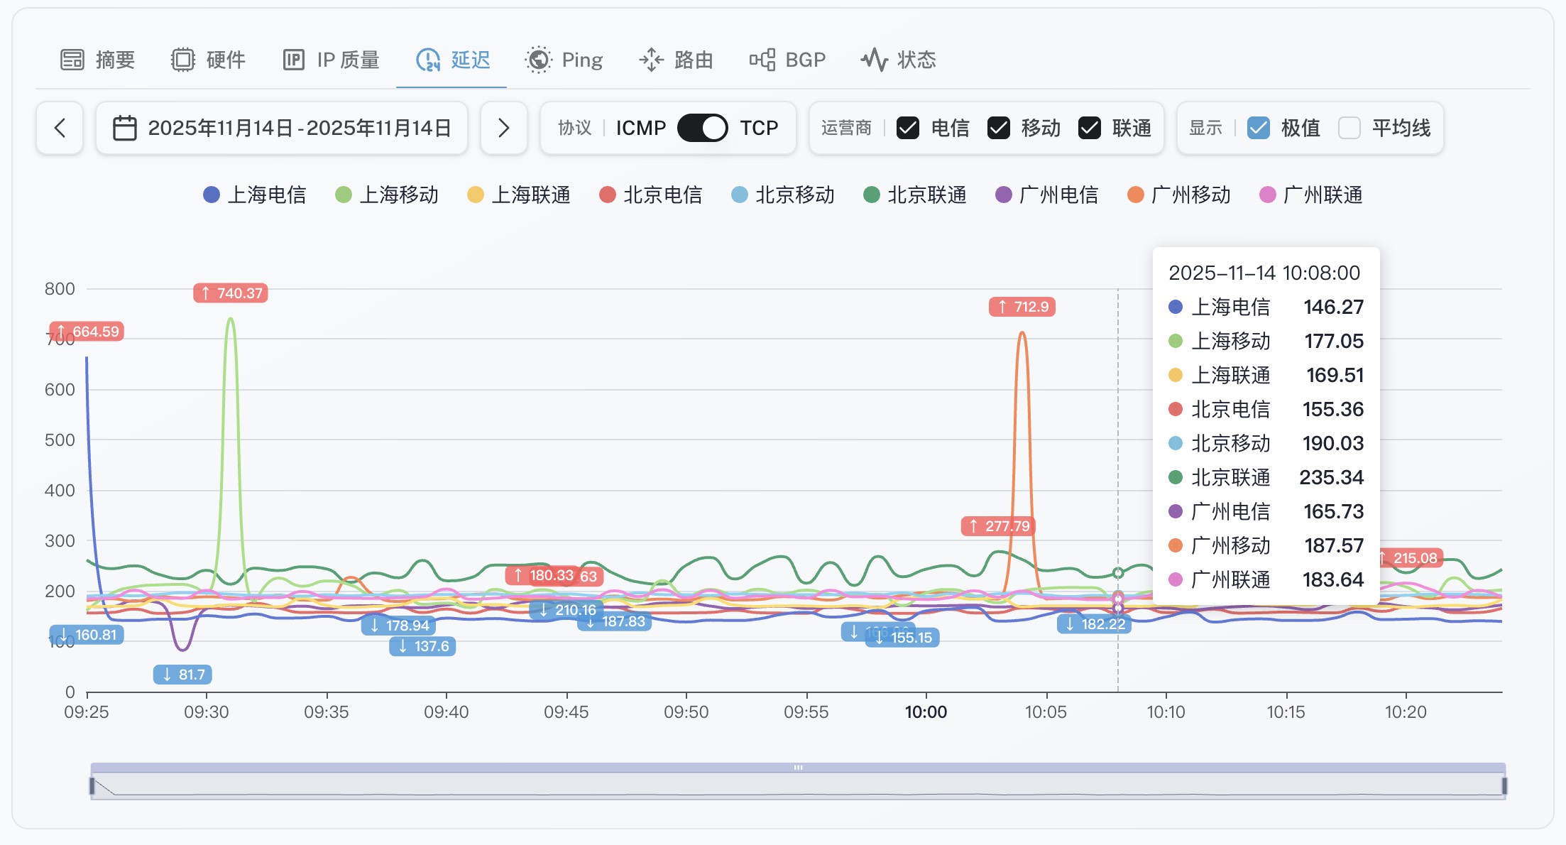Open the IP 质量 tab icon
The image size is (1566, 845).
[293, 60]
